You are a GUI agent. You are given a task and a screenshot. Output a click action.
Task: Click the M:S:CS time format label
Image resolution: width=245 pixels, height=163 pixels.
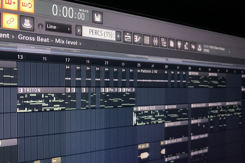84,11
